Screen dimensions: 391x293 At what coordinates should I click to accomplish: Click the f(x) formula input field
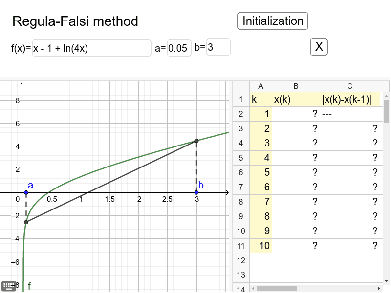(x=91, y=47)
